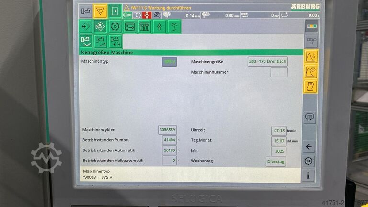Select the Tag.Monat field showing 15.07
This screenshot has height=207, width=368.
279,141
